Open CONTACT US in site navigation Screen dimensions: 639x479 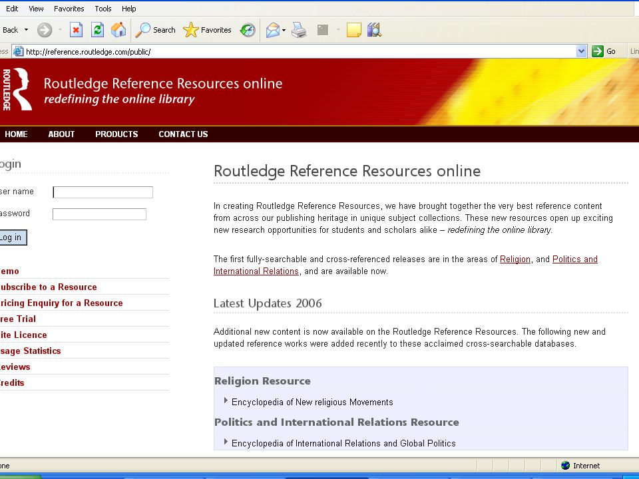(184, 134)
